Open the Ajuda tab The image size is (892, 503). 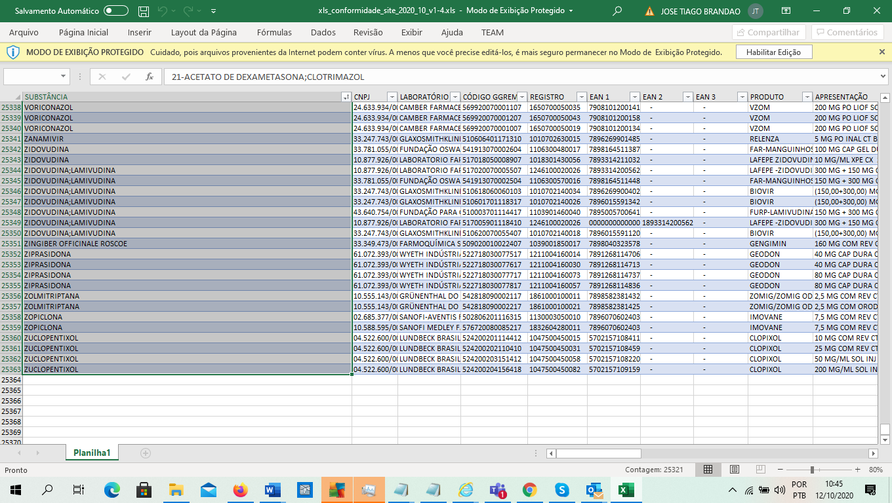click(x=452, y=32)
